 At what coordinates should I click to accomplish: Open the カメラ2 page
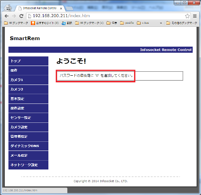tap(28, 89)
